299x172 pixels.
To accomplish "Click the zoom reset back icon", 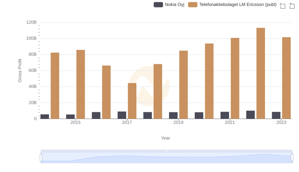I will tap(292, 6).
